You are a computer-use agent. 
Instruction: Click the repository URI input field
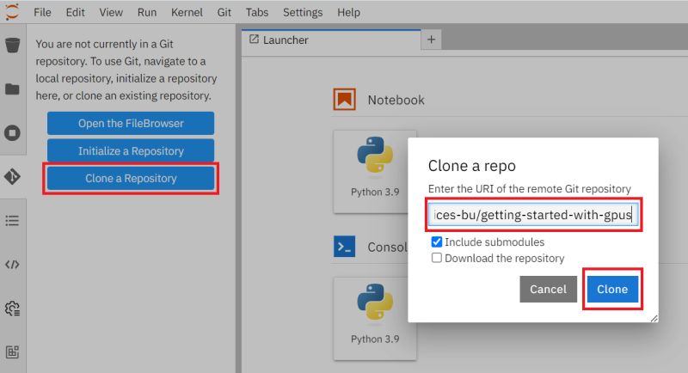(x=533, y=215)
